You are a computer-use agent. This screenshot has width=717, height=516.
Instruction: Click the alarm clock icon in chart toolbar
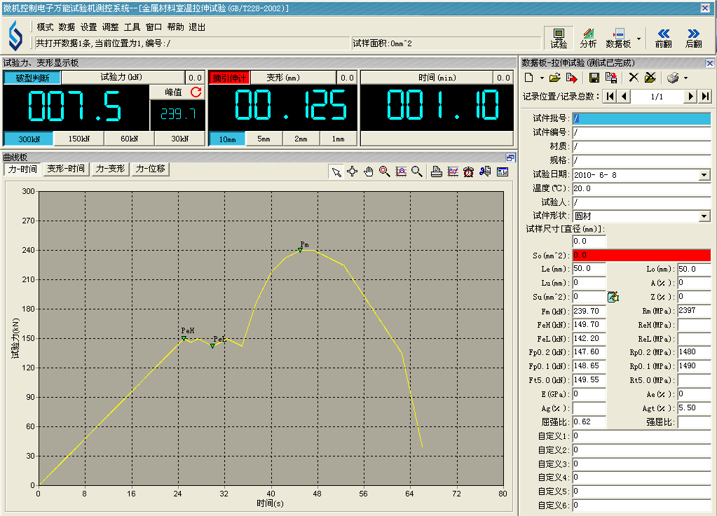point(468,172)
